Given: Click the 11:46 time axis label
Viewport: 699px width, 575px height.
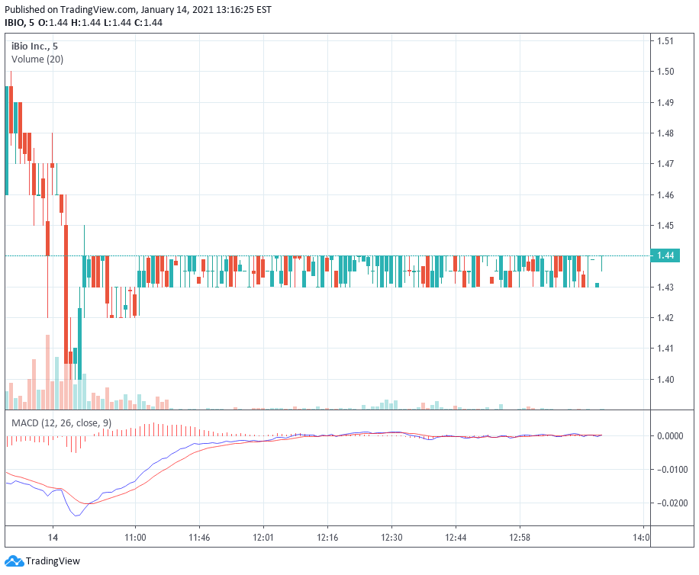Looking at the screenshot, I should tap(199, 537).
